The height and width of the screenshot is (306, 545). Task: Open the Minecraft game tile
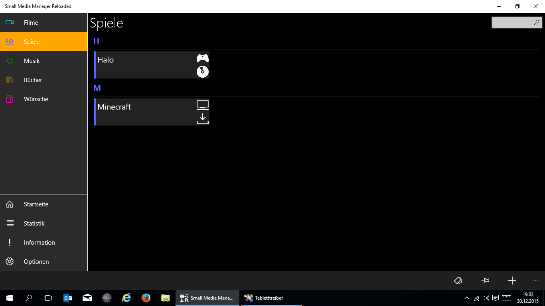point(152,112)
